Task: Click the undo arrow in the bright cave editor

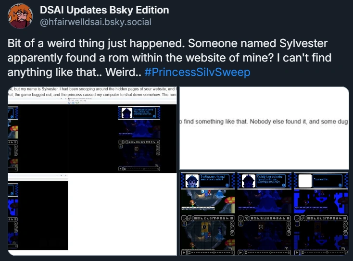Action: tap(232, 228)
